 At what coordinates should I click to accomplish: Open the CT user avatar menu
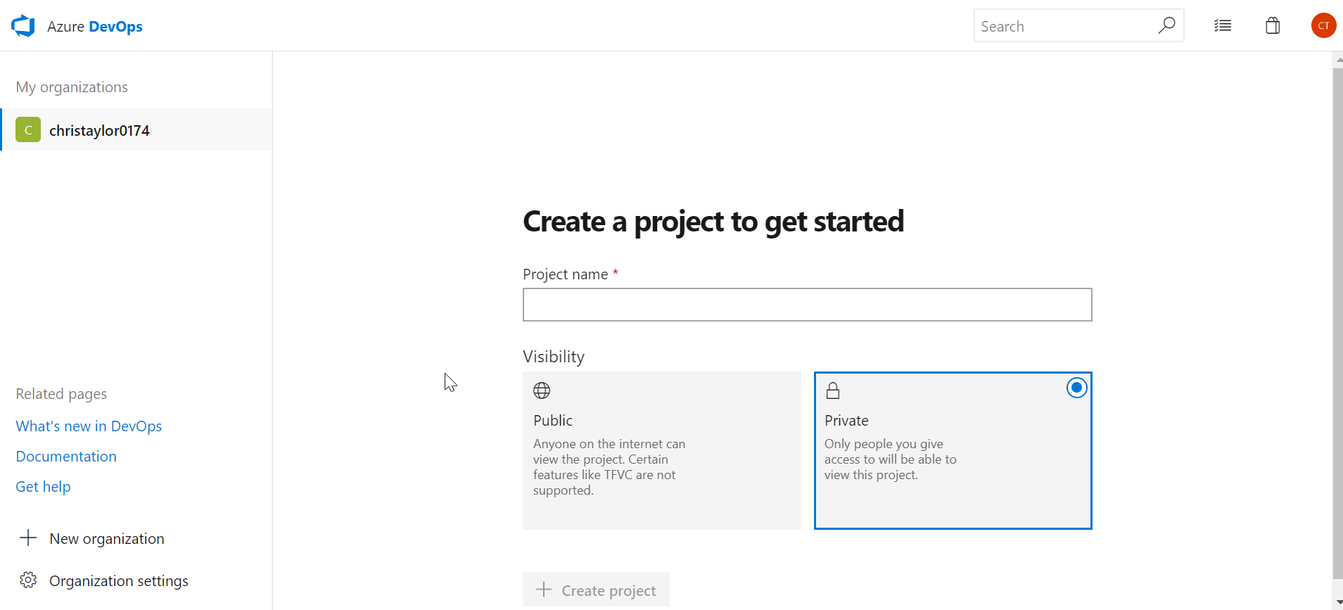click(x=1323, y=26)
